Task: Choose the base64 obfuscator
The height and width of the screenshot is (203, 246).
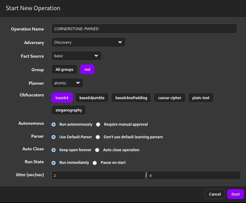Action: pos(62,98)
